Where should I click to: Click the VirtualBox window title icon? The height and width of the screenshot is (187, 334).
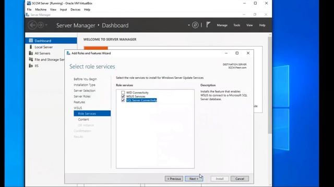(x=29, y=3)
